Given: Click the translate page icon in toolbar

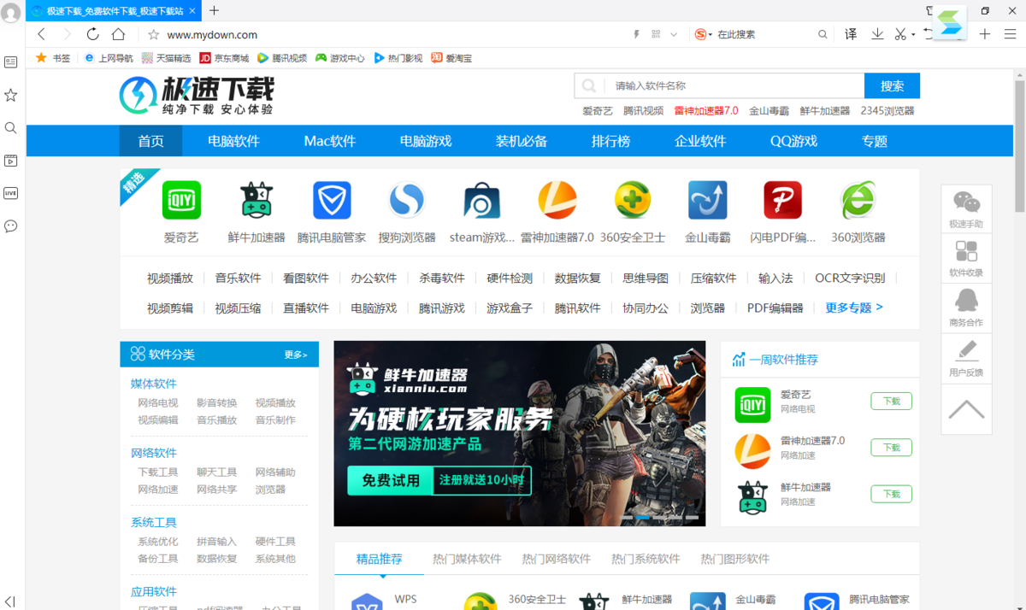Looking at the screenshot, I should coord(851,34).
